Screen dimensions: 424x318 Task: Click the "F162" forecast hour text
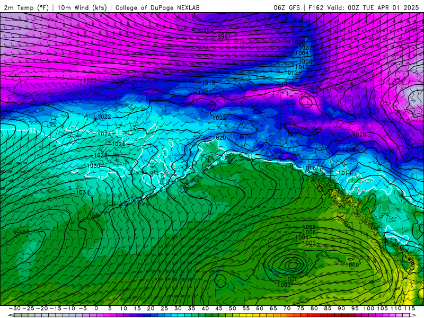[316, 7]
